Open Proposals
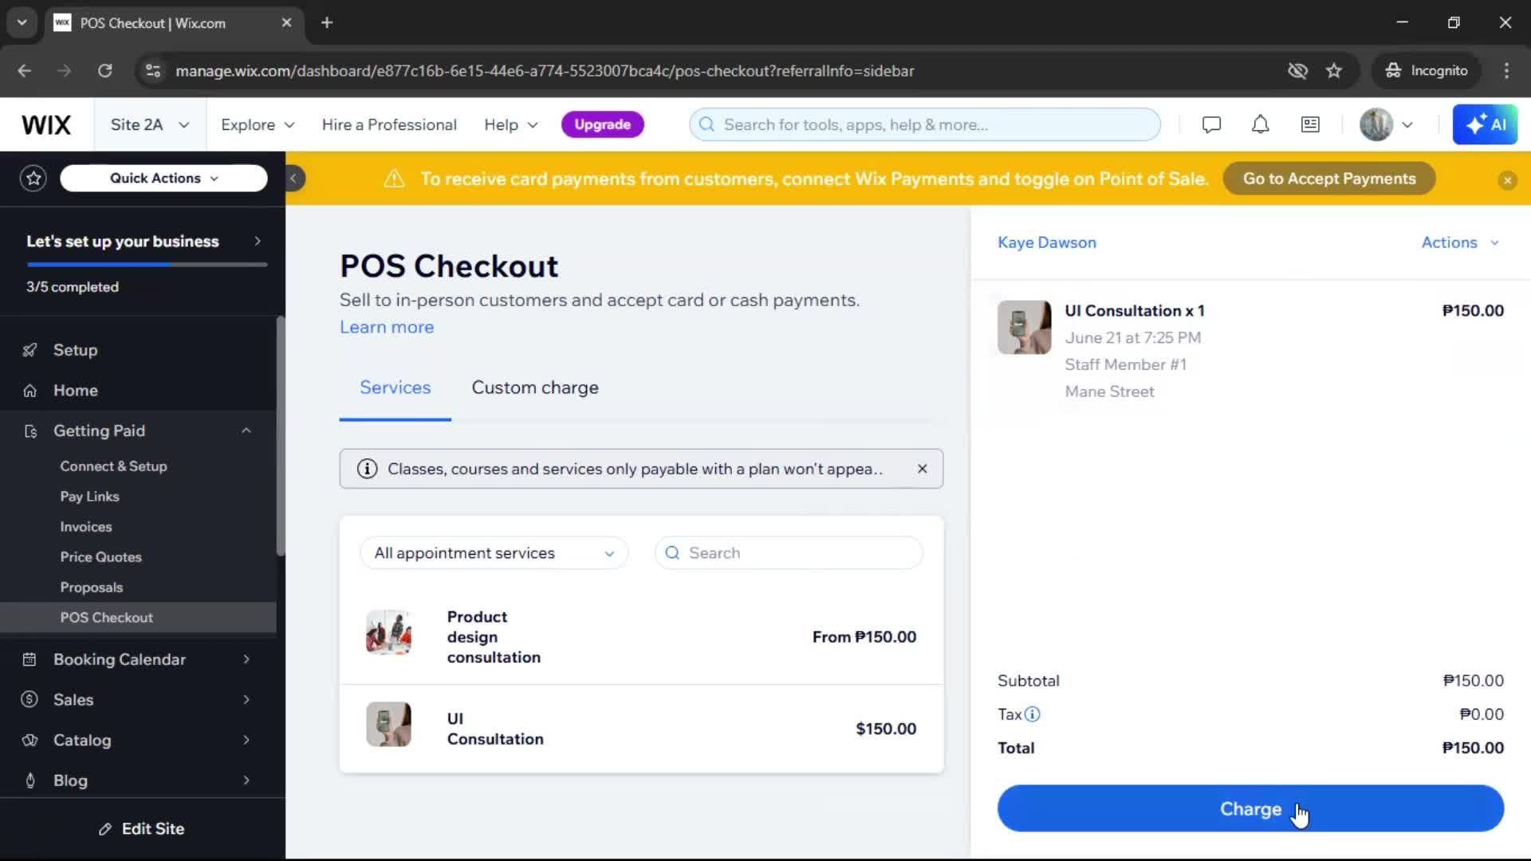The height and width of the screenshot is (861, 1531). tap(92, 588)
